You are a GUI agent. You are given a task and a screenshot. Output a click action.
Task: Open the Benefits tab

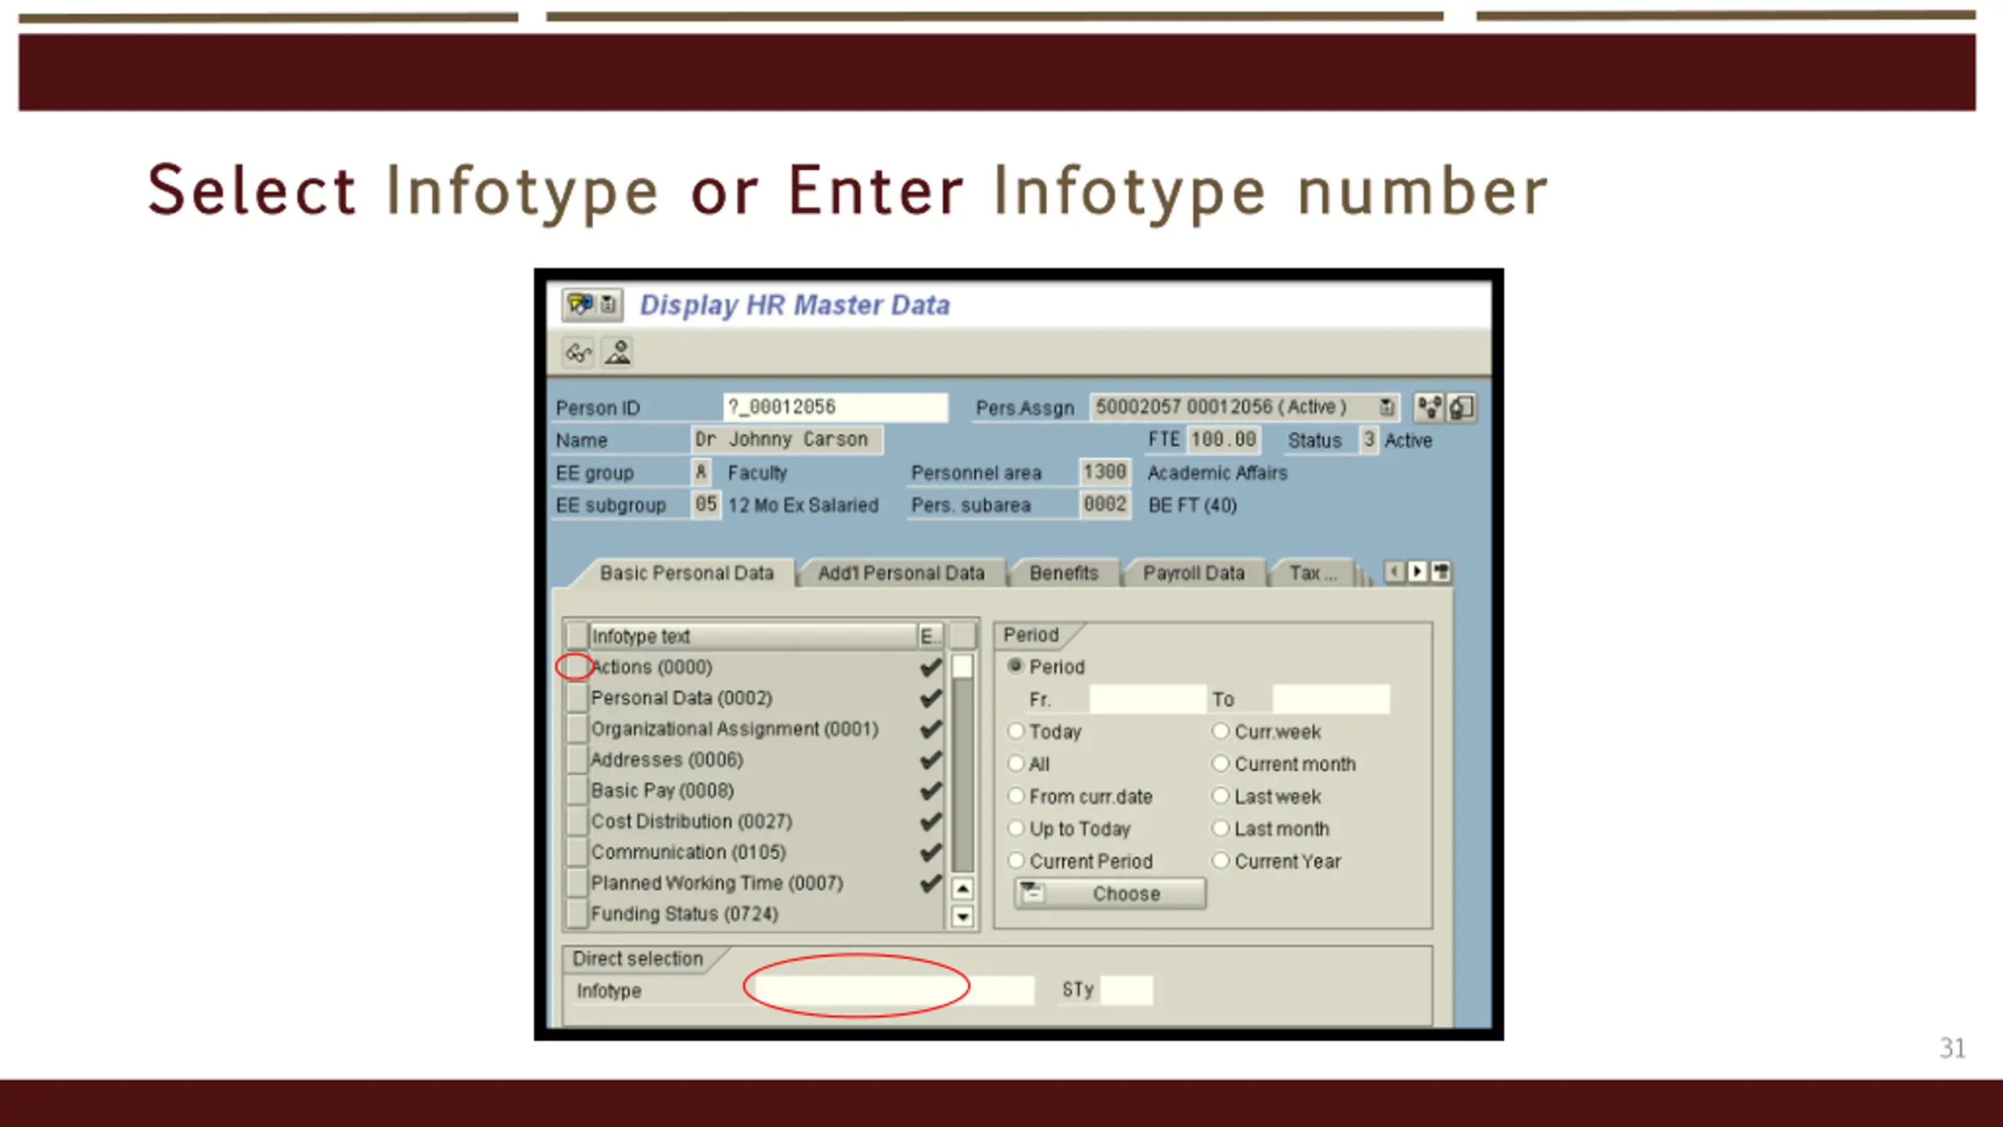pos(1064,574)
